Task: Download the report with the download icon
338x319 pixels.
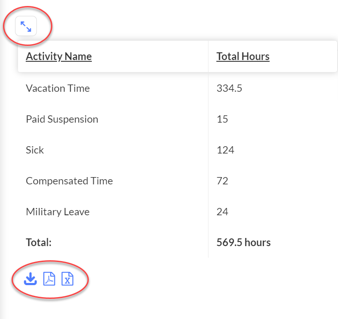Action: click(30, 279)
